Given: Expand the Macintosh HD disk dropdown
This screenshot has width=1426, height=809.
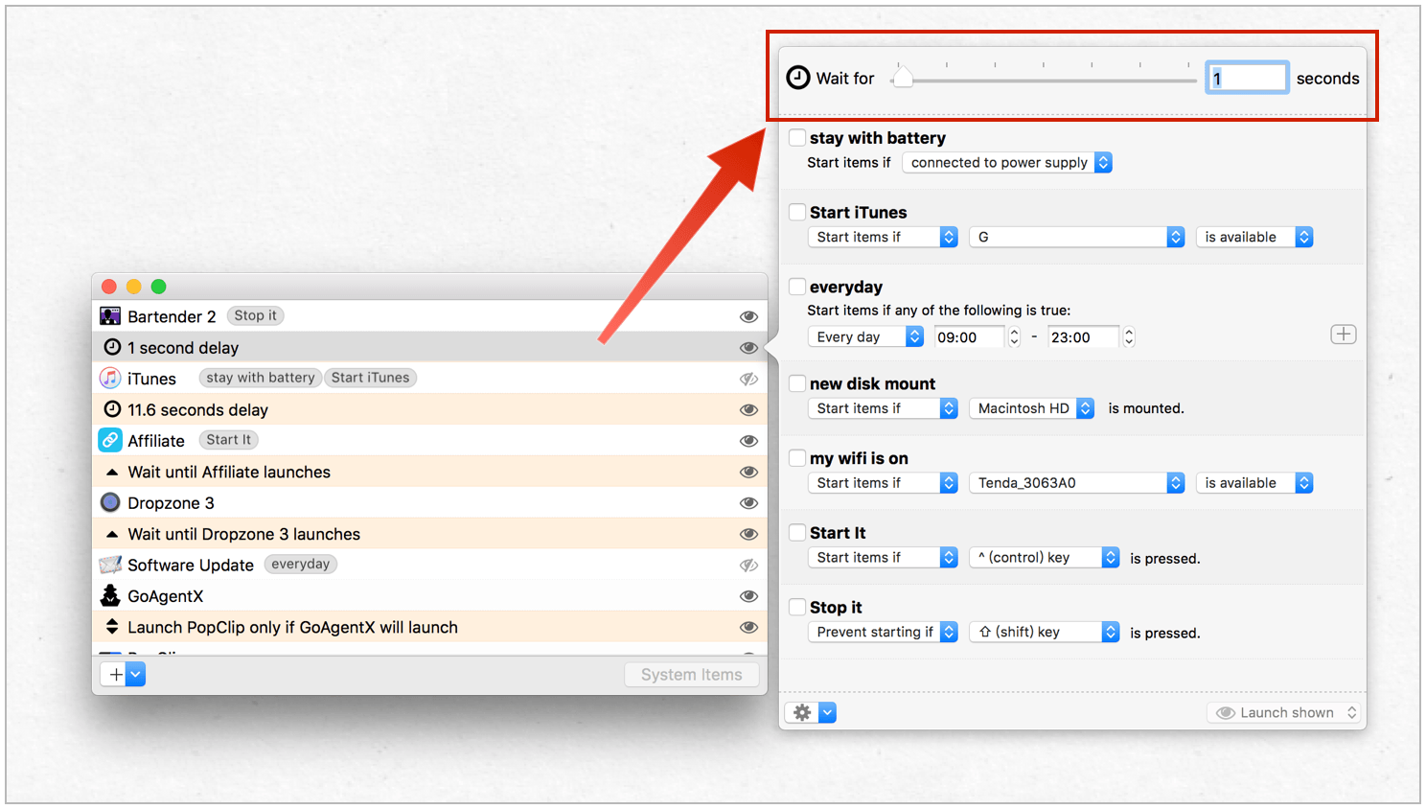Looking at the screenshot, I should (1031, 408).
